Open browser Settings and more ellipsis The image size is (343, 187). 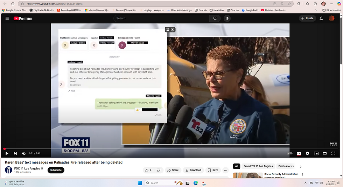(332, 4)
